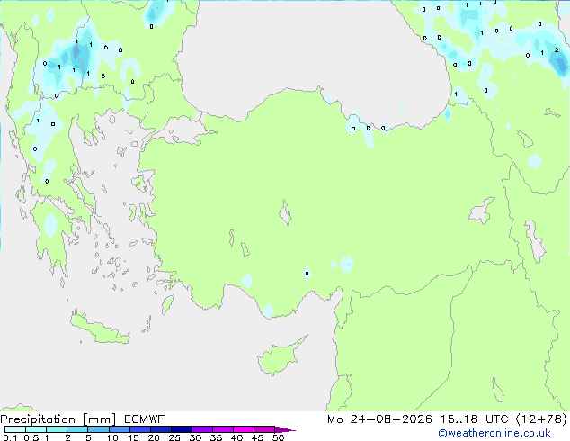
Task: Click the island of Cyprus on the map
Action: click(280, 356)
